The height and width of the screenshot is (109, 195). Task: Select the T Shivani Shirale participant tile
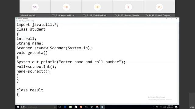click(128, 8)
